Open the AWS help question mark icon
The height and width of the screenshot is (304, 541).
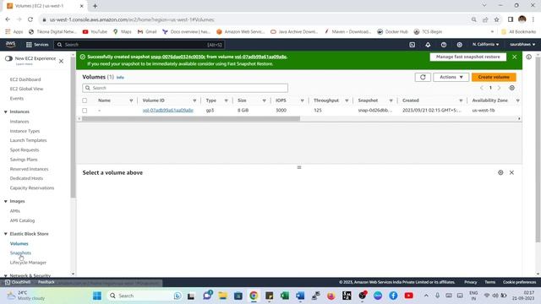444,45
